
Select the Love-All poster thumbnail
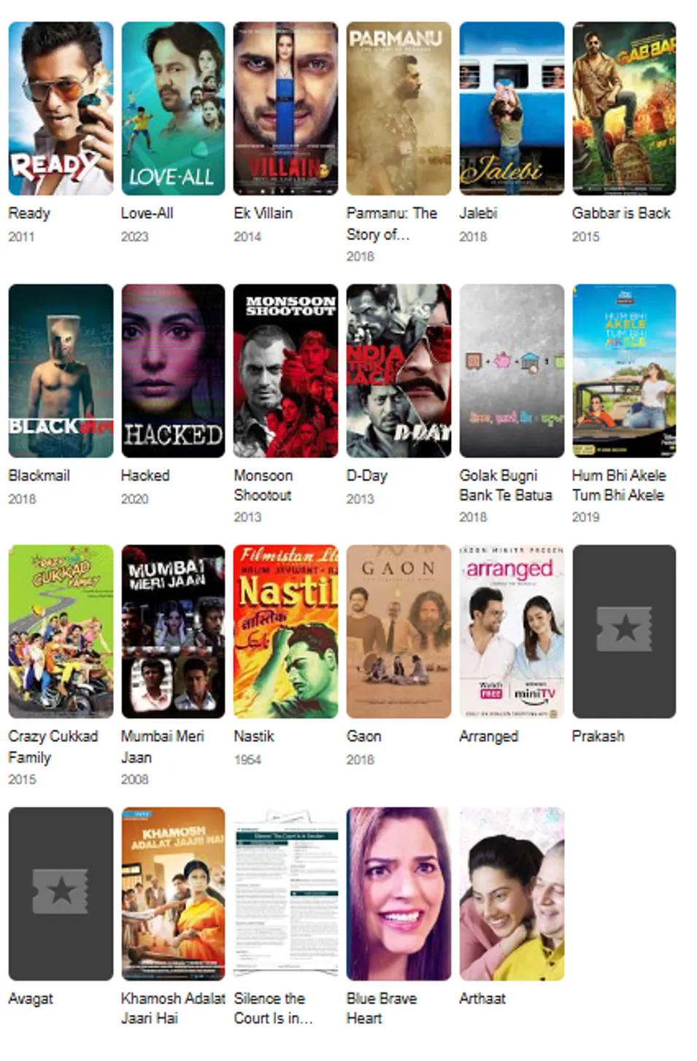173,109
